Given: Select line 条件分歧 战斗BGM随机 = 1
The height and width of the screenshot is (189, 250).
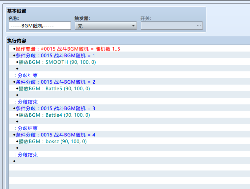Looking at the screenshot, I should click(x=130, y=56).
